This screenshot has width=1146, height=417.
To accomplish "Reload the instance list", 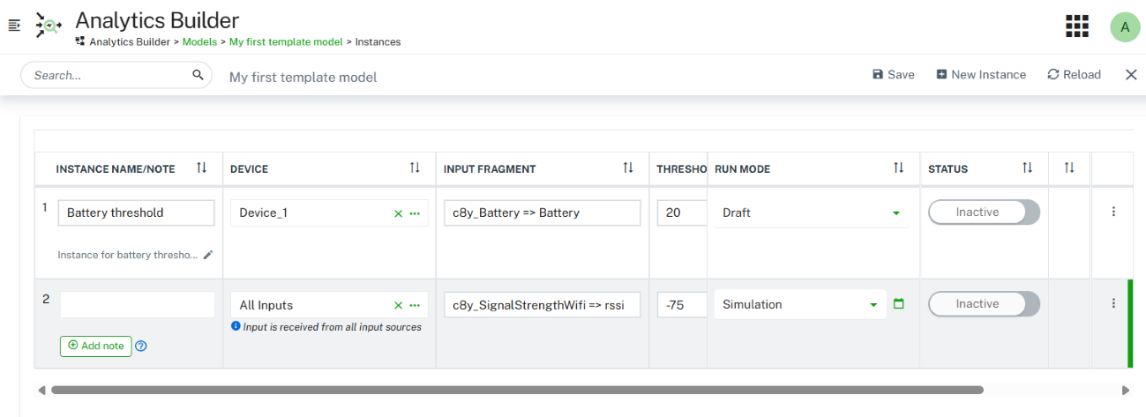I will [1074, 75].
